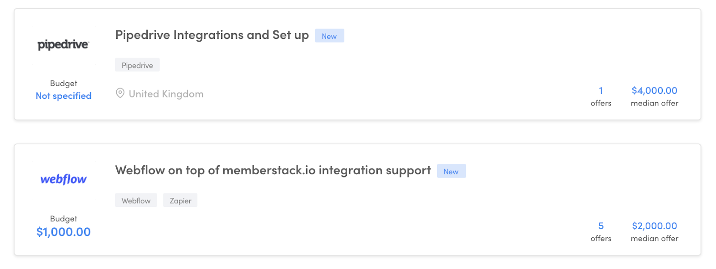
Task: Click the location pin icon
Action: pyautogui.click(x=120, y=93)
